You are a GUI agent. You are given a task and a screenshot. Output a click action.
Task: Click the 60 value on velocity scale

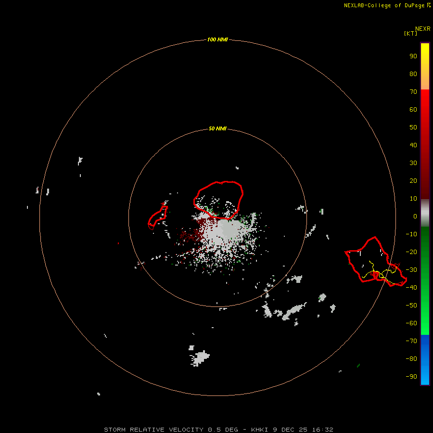413,110
